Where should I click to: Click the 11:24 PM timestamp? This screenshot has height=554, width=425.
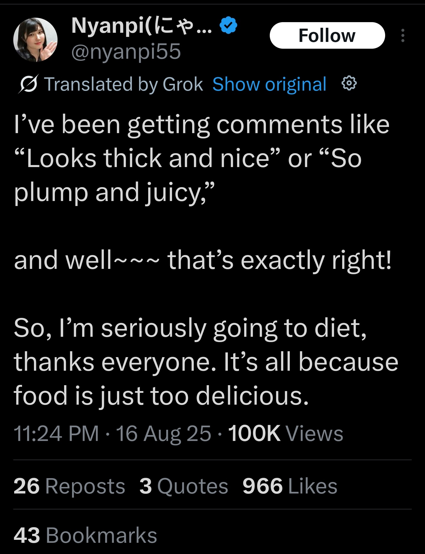56,434
